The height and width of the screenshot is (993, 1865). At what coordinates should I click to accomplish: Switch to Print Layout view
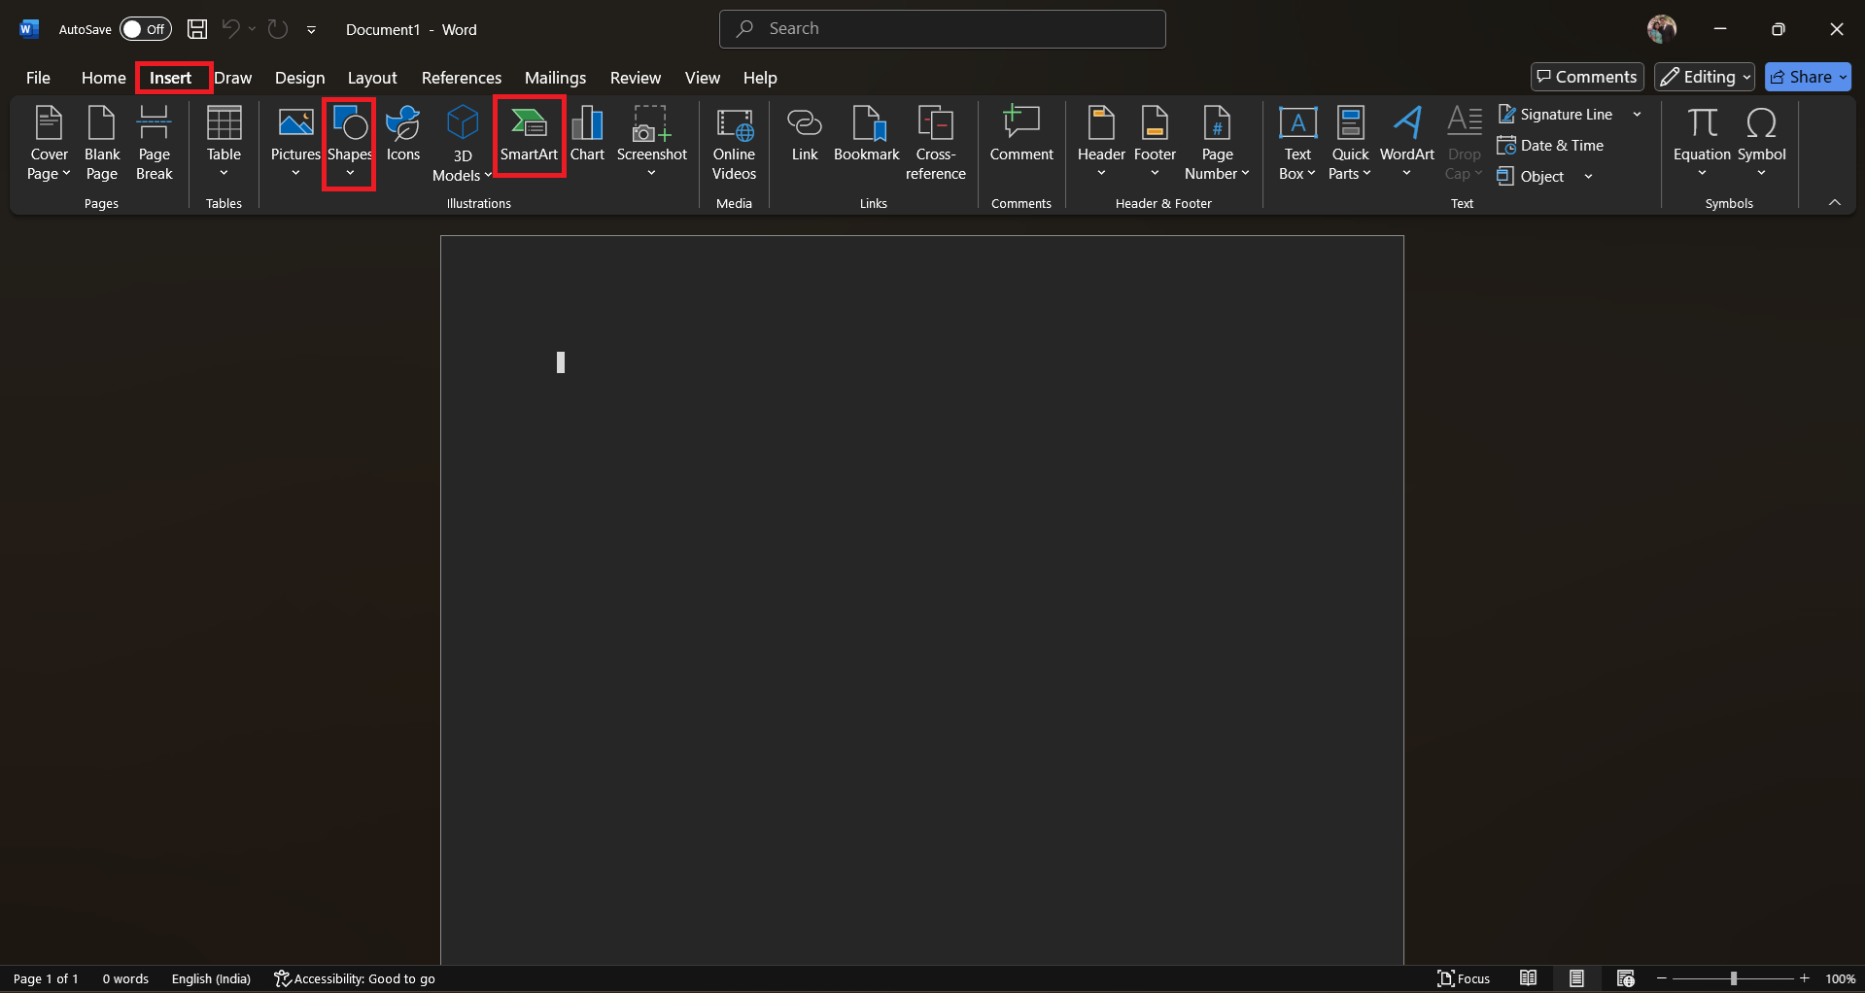click(x=1576, y=978)
